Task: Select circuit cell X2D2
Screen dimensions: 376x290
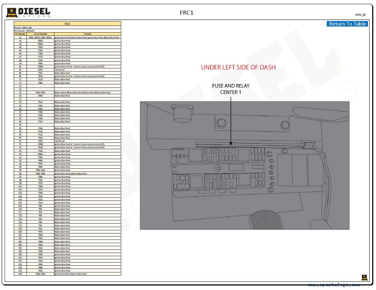Action: click(x=40, y=141)
